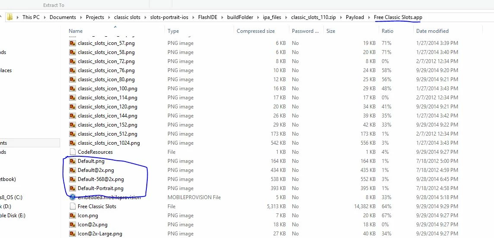Click the MOBILEPROVISION File type cell
Screen dimensions: 494x238
pos(194,197)
